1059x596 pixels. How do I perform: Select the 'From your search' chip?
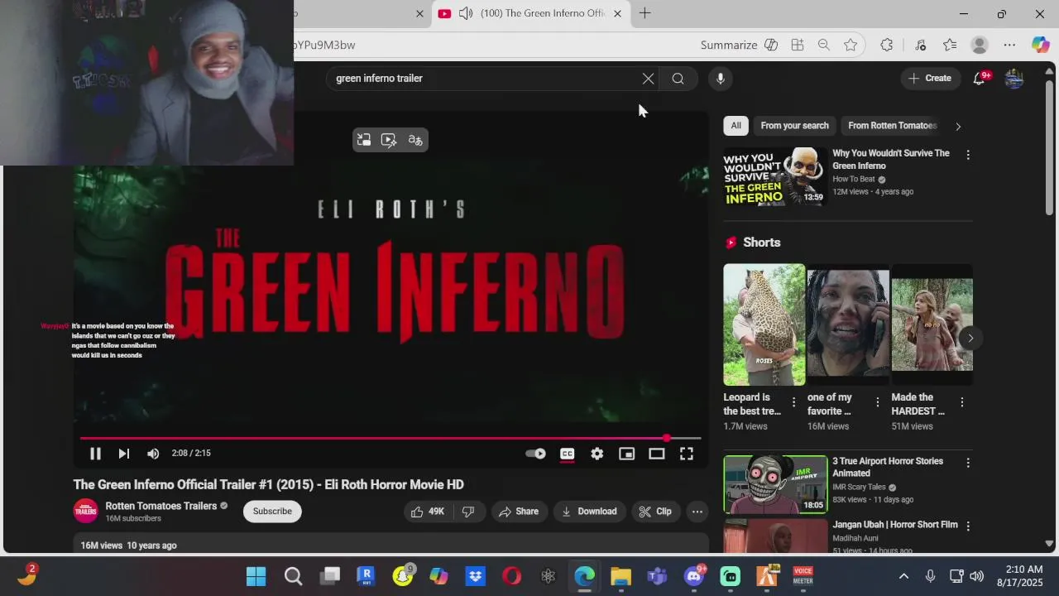[x=794, y=126]
